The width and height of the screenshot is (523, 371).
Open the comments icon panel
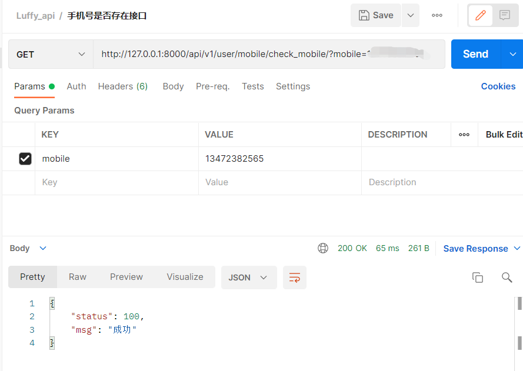[x=505, y=15]
